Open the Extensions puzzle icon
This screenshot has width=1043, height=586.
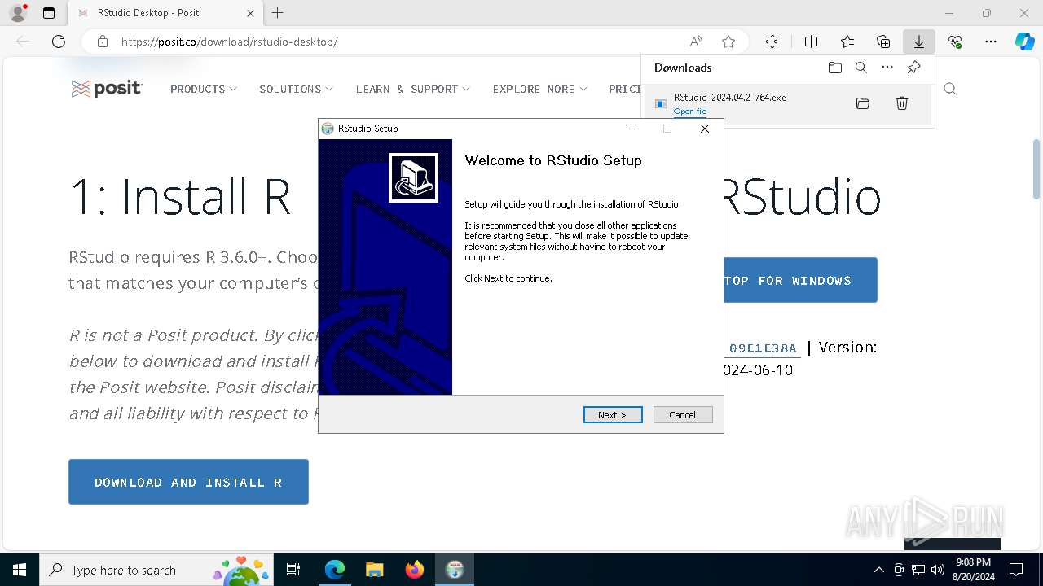772,42
